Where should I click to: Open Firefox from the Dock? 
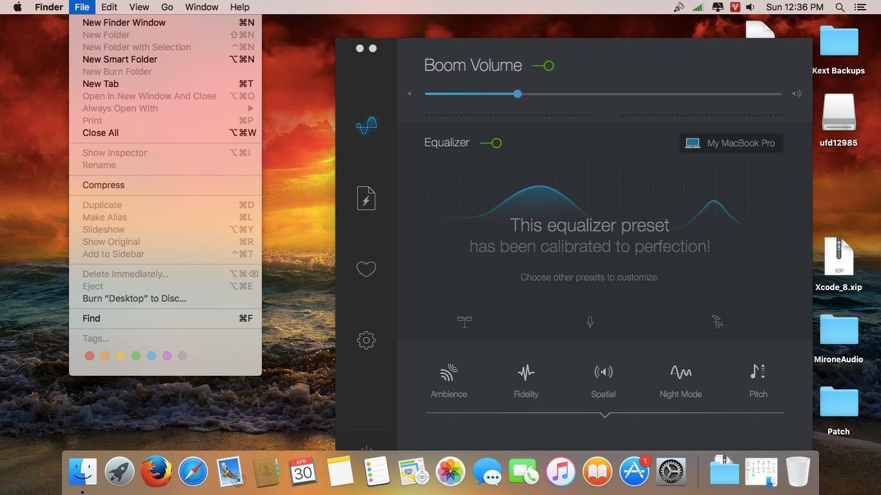[x=156, y=472]
